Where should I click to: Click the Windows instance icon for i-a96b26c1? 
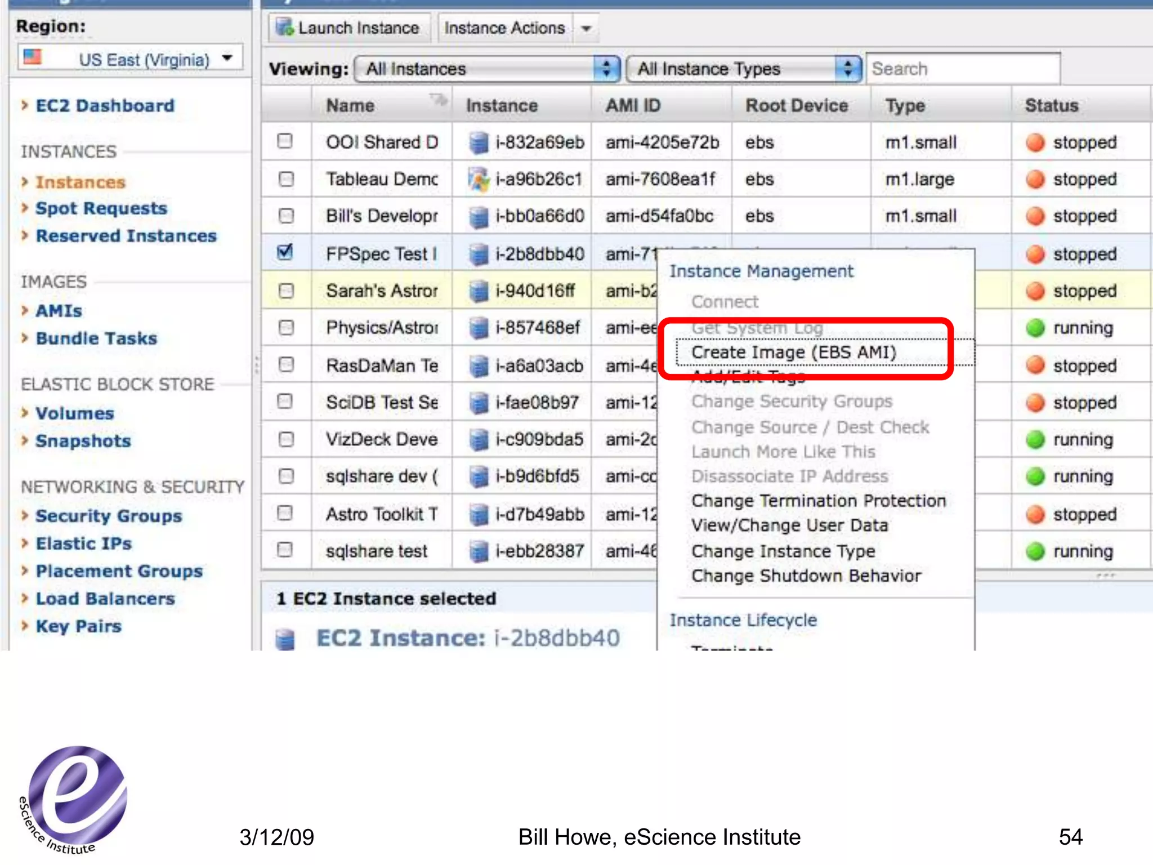pyautogui.click(x=479, y=180)
